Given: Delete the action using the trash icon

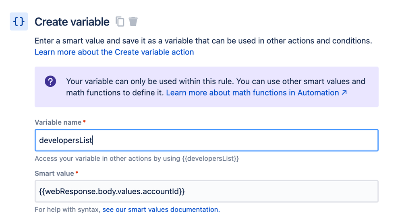Looking at the screenshot, I should 133,21.
